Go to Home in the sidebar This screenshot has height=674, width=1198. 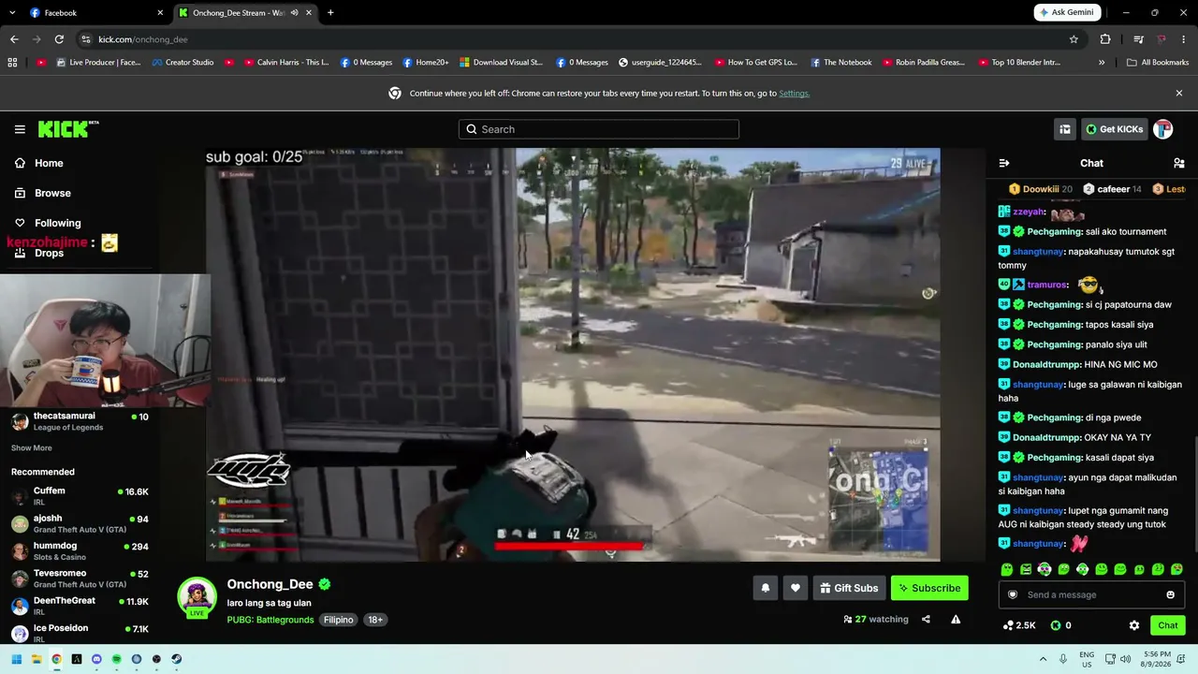click(x=49, y=163)
